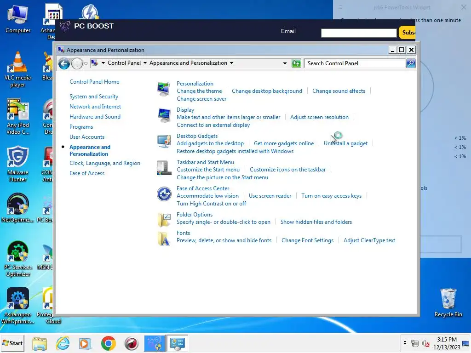Viewport: 471px width, 353px height.
Task: Click Adjust ClearType text link
Action: (x=369, y=240)
